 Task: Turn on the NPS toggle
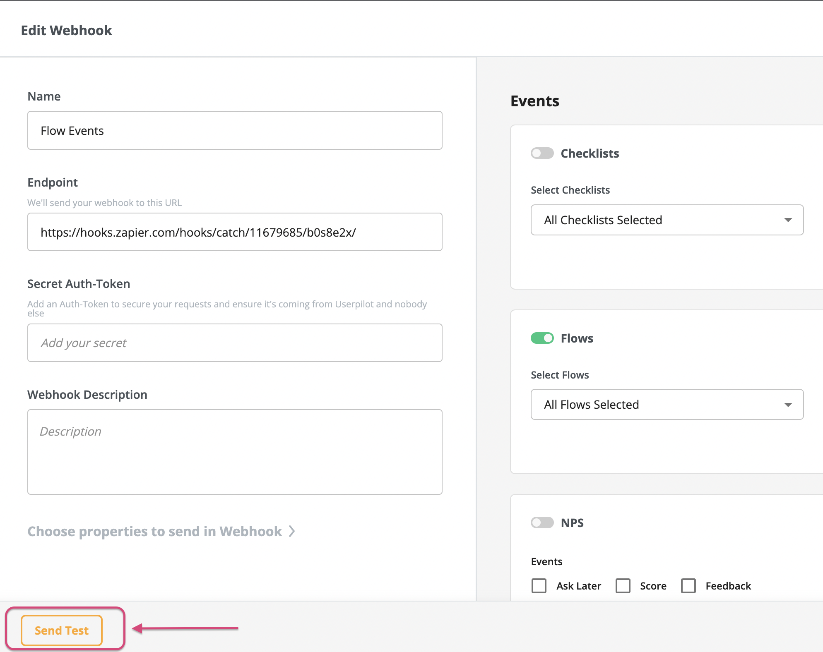click(542, 523)
